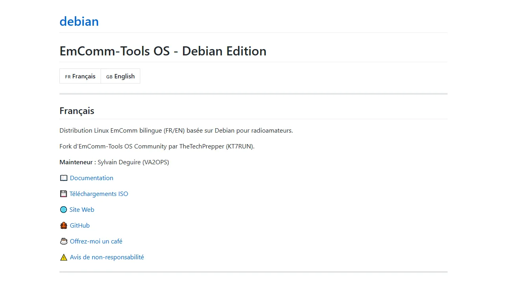The width and height of the screenshot is (507, 285).
Task: Click the GB flag label
Action: pos(109,77)
